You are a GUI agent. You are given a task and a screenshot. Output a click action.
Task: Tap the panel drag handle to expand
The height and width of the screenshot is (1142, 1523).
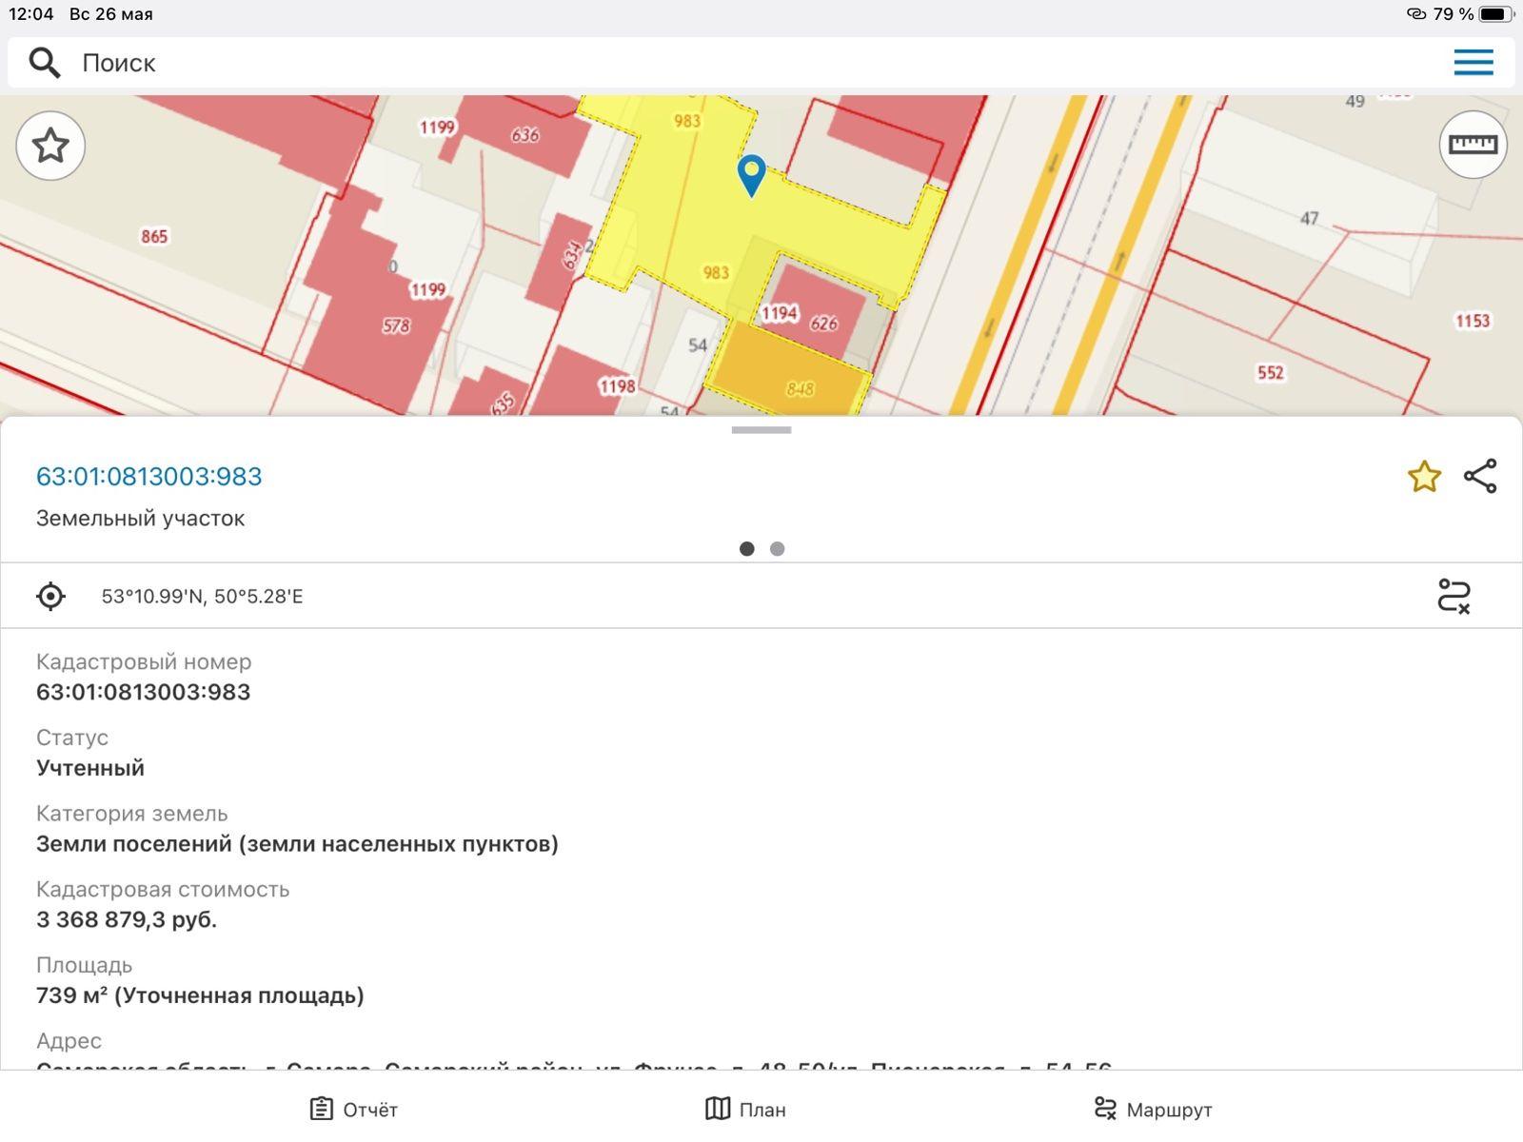[761, 430]
